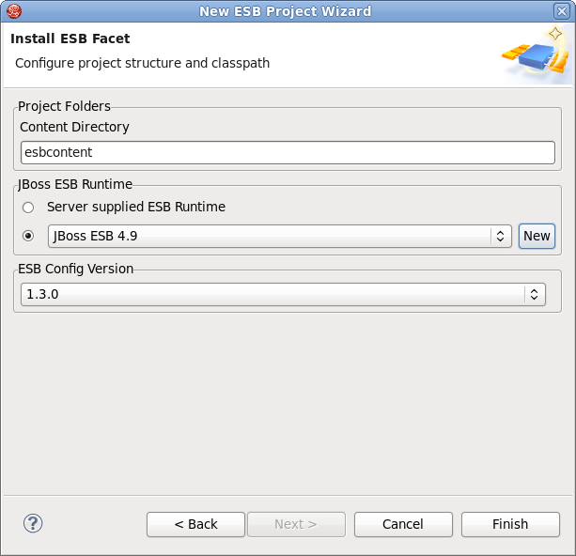Go back with the Back button

point(195,524)
